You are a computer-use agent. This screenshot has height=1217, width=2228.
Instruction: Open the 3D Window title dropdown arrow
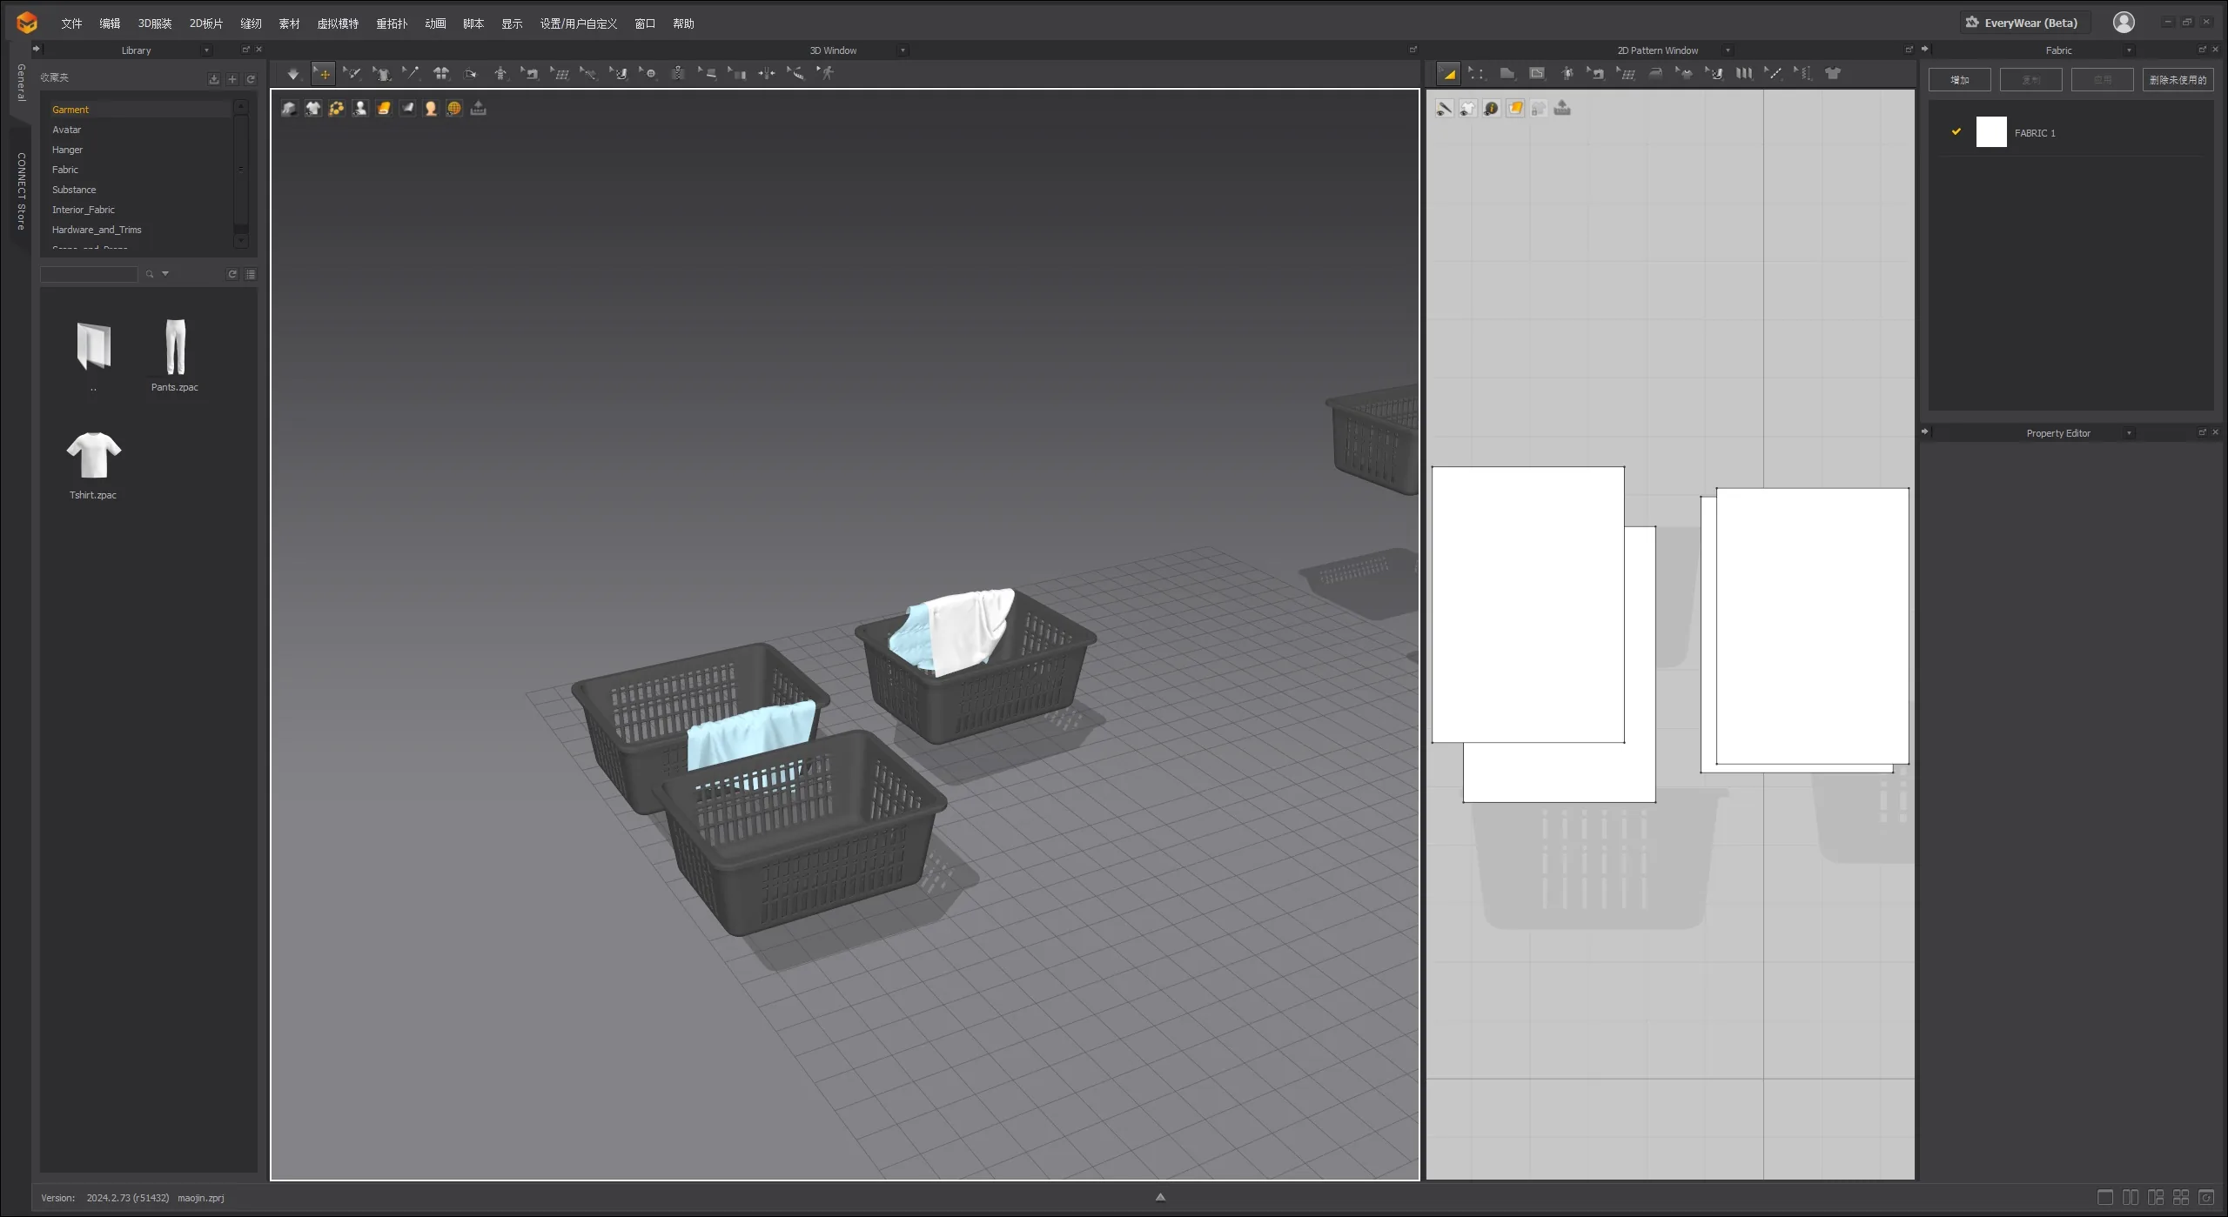[x=903, y=50]
